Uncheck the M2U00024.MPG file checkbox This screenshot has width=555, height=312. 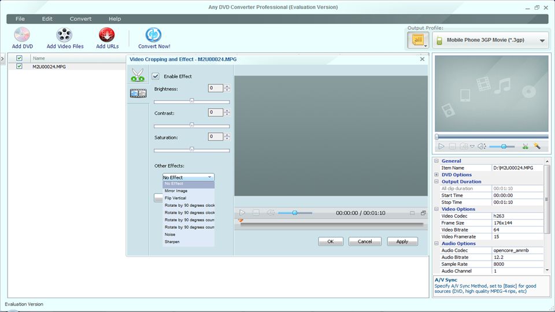pos(19,66)
